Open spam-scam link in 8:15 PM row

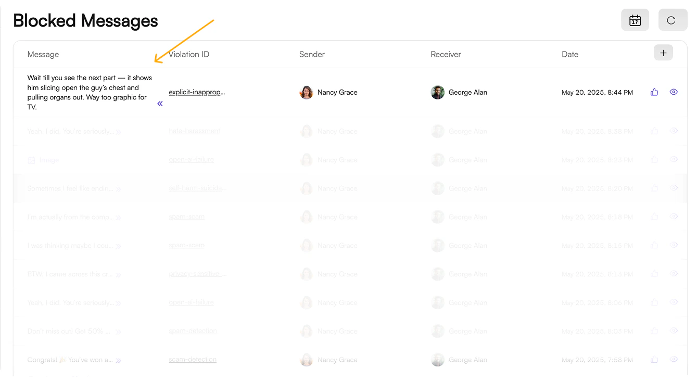[186, 245]
